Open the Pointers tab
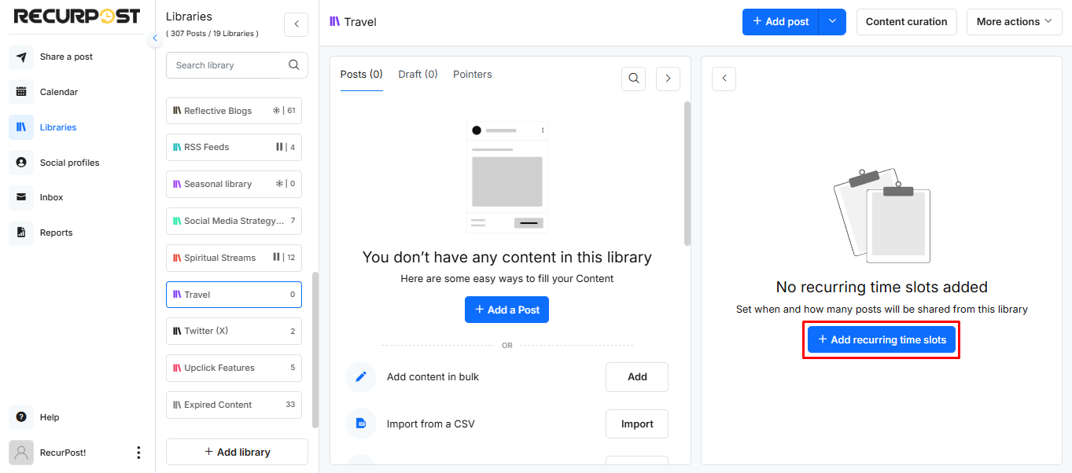1072x473 pixels. (473, 75)
